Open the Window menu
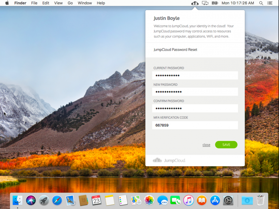Image resolution: width=279 pixels, height=209 pixels. (x=85, y=3)
